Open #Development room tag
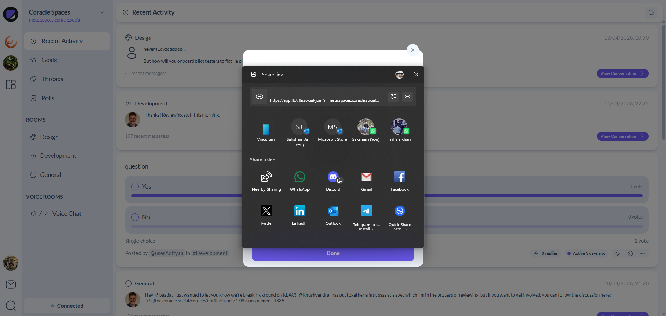Screen dimensions: 666x316 (210, 253)
